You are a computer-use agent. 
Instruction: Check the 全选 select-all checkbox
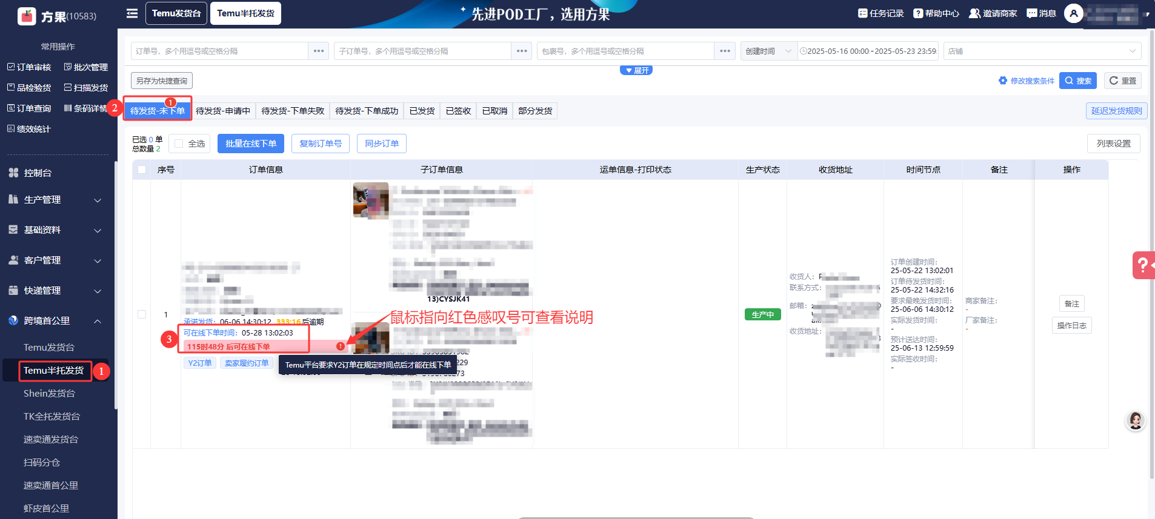(179, 144)
